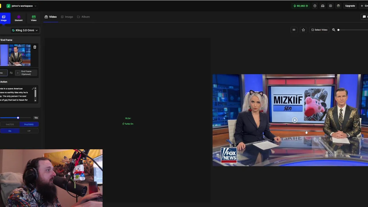Click the Turbo On label of generating item
368x207 pixels.
click(128, 124)
